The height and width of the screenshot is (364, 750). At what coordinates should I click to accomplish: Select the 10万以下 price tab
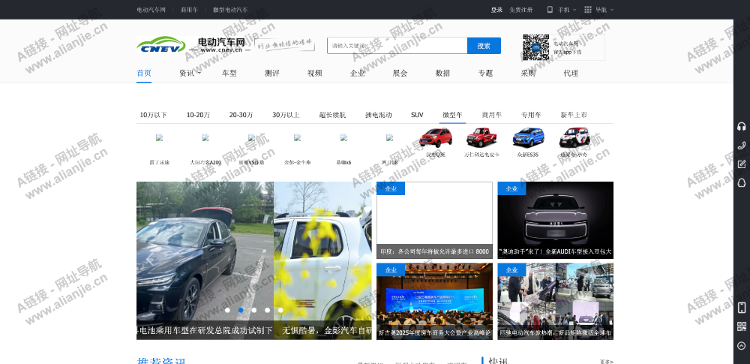[154, 115]
